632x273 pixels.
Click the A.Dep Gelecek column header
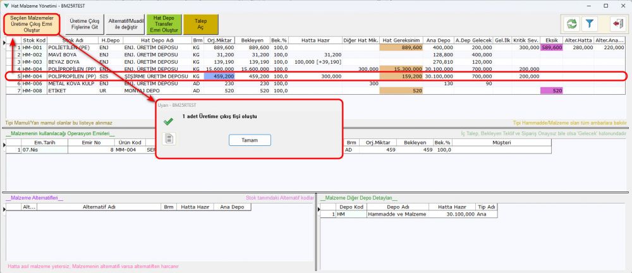pyautogui.click(x=473, y=40)
